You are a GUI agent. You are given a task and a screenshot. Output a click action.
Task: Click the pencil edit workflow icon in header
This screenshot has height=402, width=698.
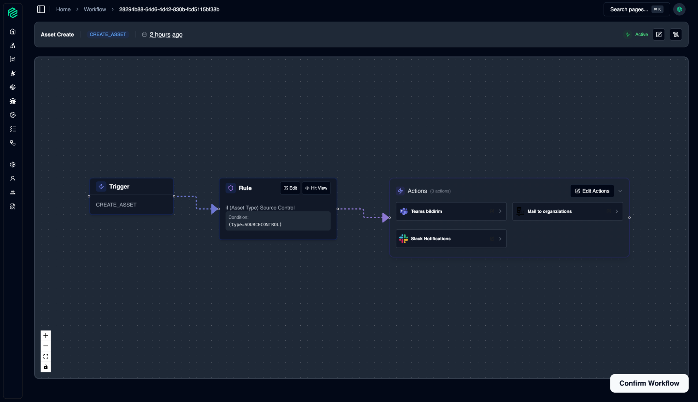point(659,35)
